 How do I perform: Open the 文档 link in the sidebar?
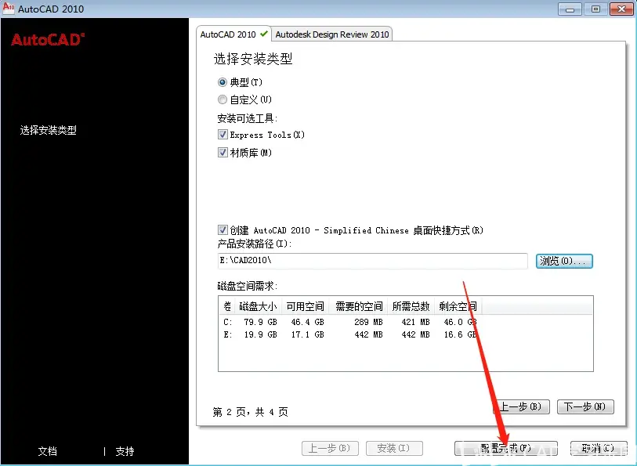tap(48, 451)
